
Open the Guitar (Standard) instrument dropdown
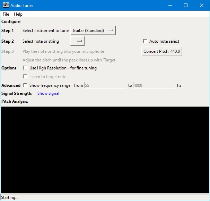pyautogui.click(x=93, y=31)
